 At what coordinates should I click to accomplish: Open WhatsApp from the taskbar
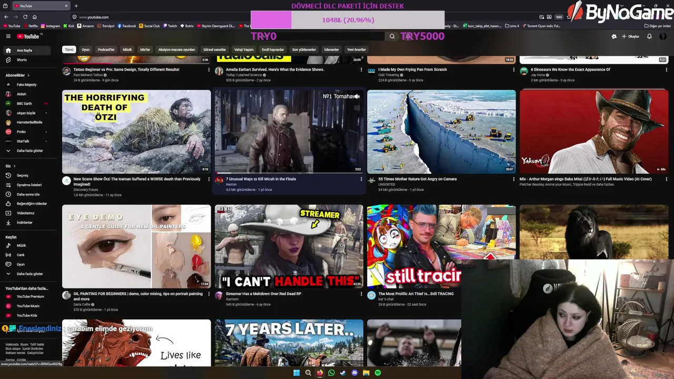(331, 373)
